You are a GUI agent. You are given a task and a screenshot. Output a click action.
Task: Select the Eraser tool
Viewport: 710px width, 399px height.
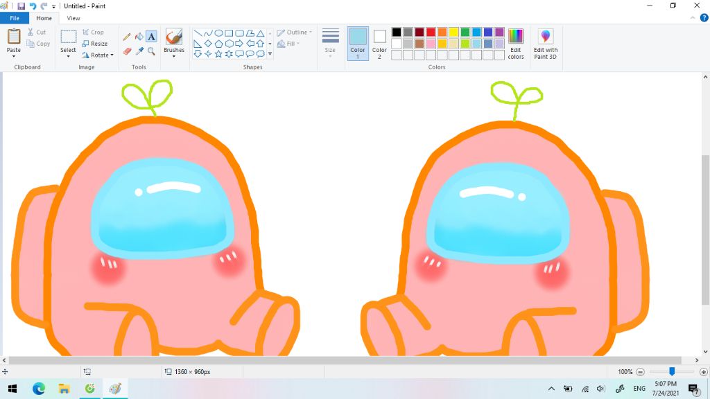pos(127,51)
